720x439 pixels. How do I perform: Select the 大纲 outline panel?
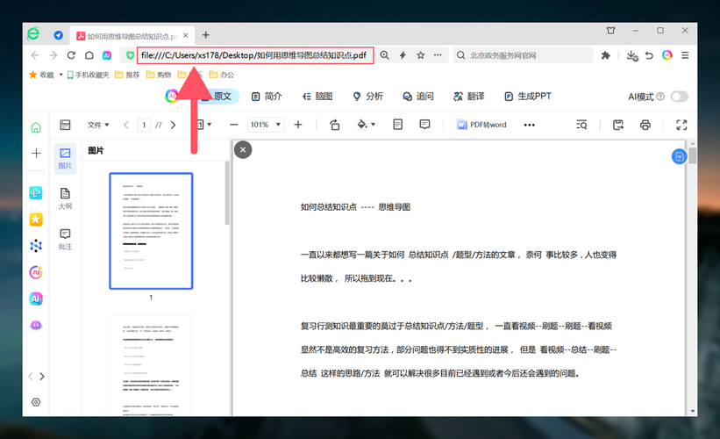pyautogui.click(x=65, y=198)
